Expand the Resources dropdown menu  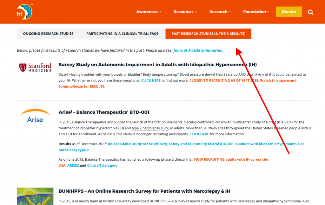185,12
